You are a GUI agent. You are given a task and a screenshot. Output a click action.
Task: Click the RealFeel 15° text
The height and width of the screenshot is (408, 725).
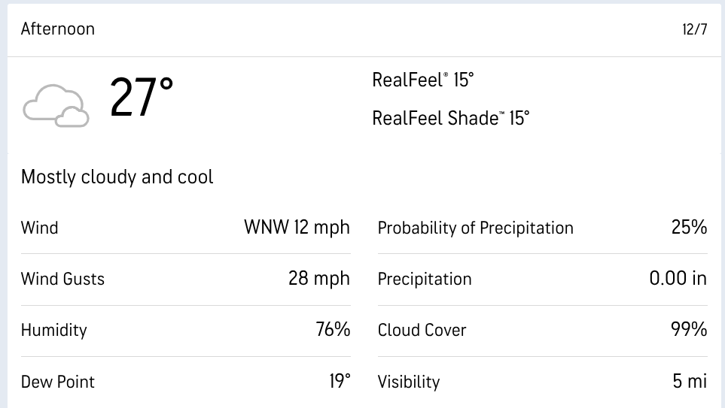click(423, 80)
